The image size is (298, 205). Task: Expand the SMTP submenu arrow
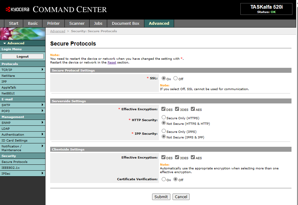click(42, 105)
